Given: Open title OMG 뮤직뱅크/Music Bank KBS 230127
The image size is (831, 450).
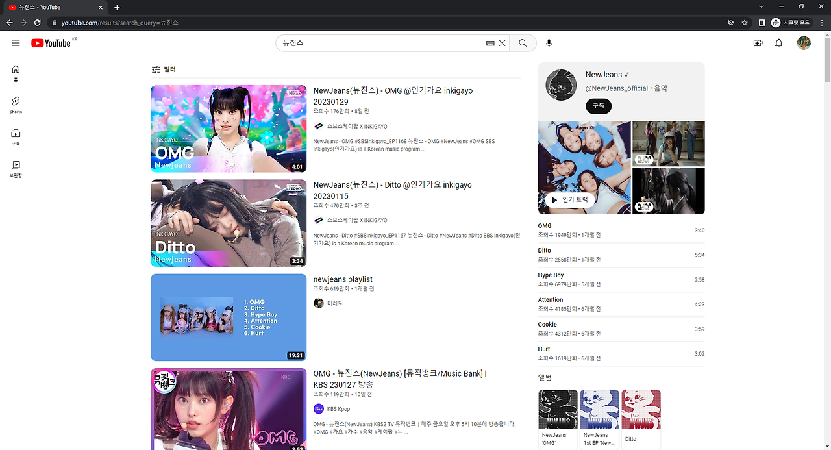Looking at the screenshot, I should point(400,379).
